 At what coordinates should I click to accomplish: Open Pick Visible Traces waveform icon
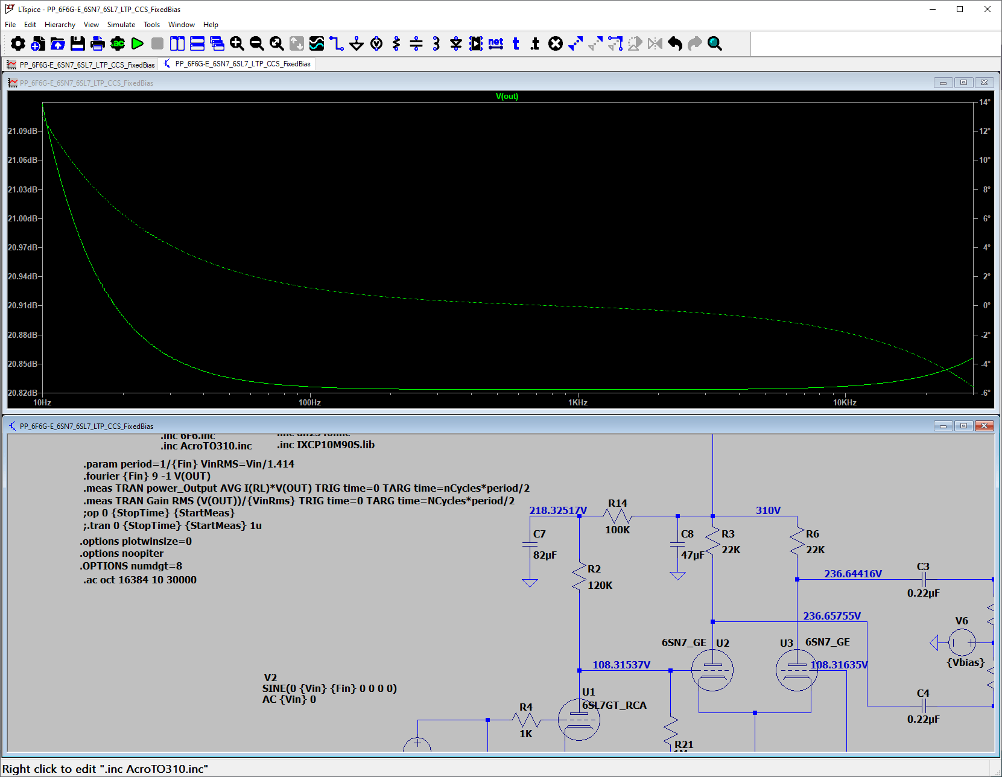[317, 43]
